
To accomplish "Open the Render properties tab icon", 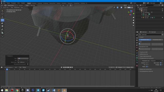I will pyautogui.click(x=137, y=38).
